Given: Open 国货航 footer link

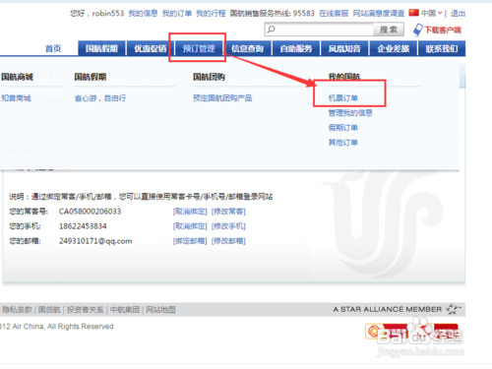Looking at the screenshot, I should tap(49, 310).
